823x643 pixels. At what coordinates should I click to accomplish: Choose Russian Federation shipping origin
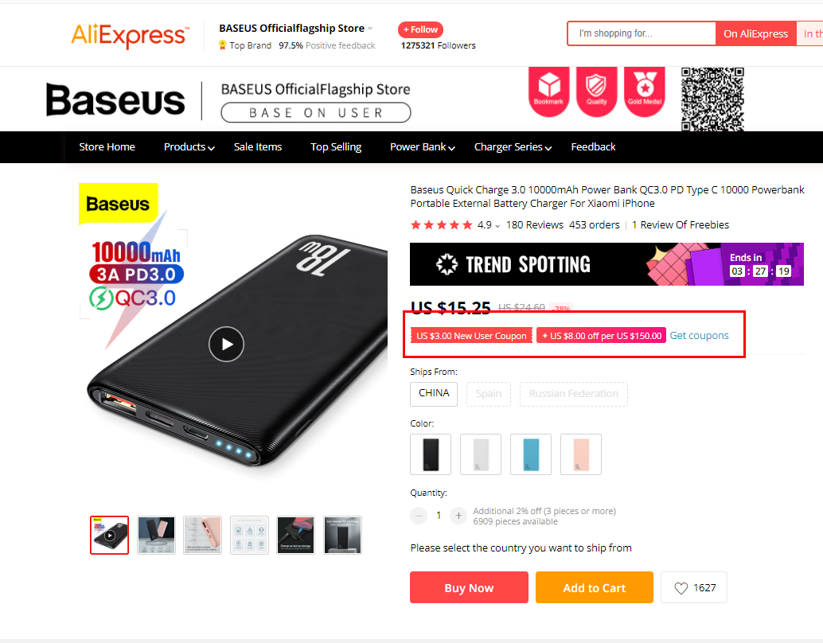pyautogui.click(x=574, y=394)
